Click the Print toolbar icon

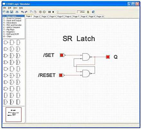(17, 12)
